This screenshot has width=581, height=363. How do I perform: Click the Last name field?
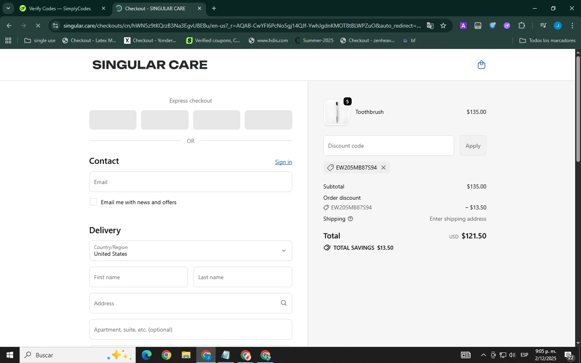tap(243, 277)
